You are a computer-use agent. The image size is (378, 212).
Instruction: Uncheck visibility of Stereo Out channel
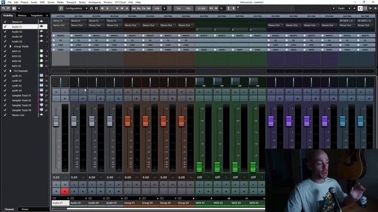[x=5, y=115]
